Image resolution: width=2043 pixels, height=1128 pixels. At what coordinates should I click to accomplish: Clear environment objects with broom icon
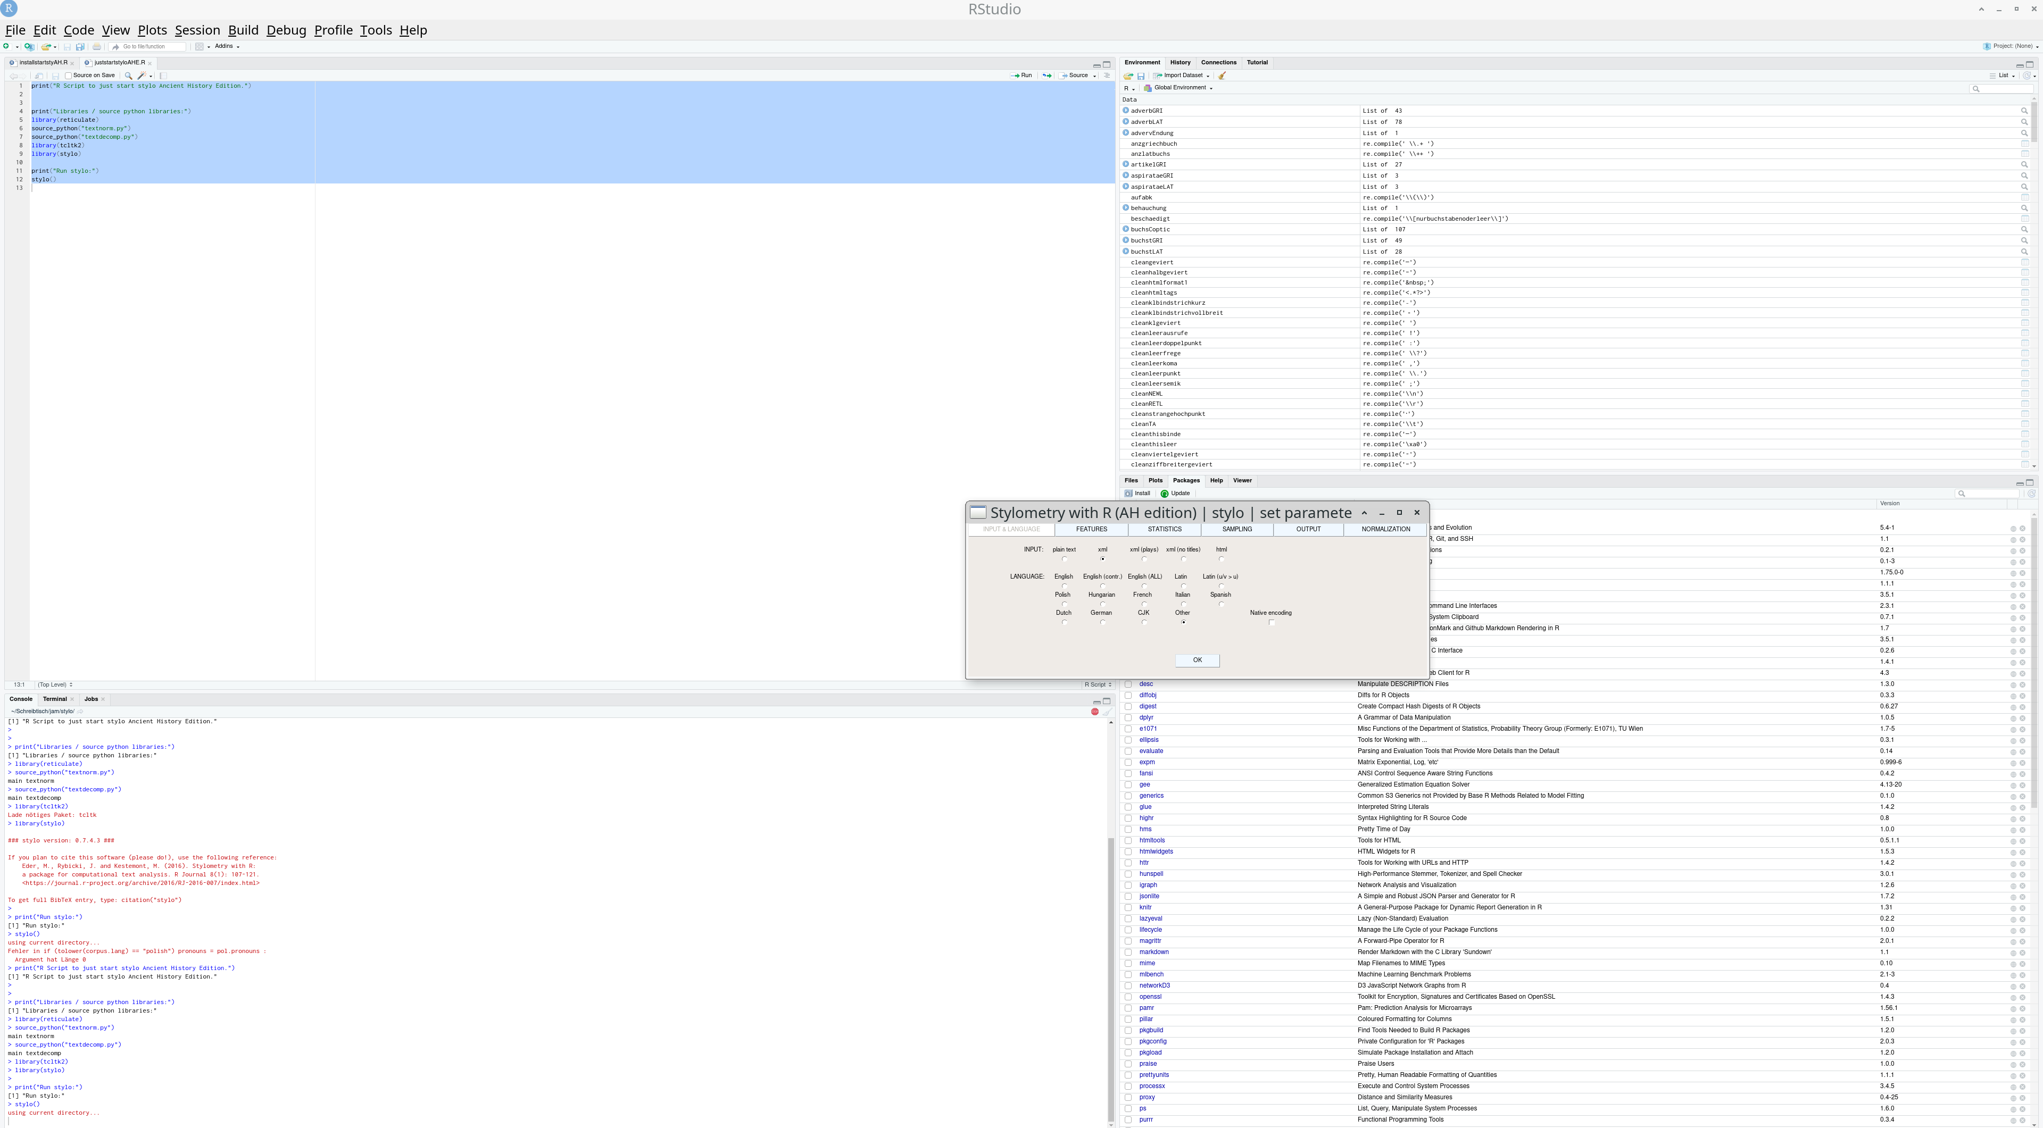coord(1222,76)
